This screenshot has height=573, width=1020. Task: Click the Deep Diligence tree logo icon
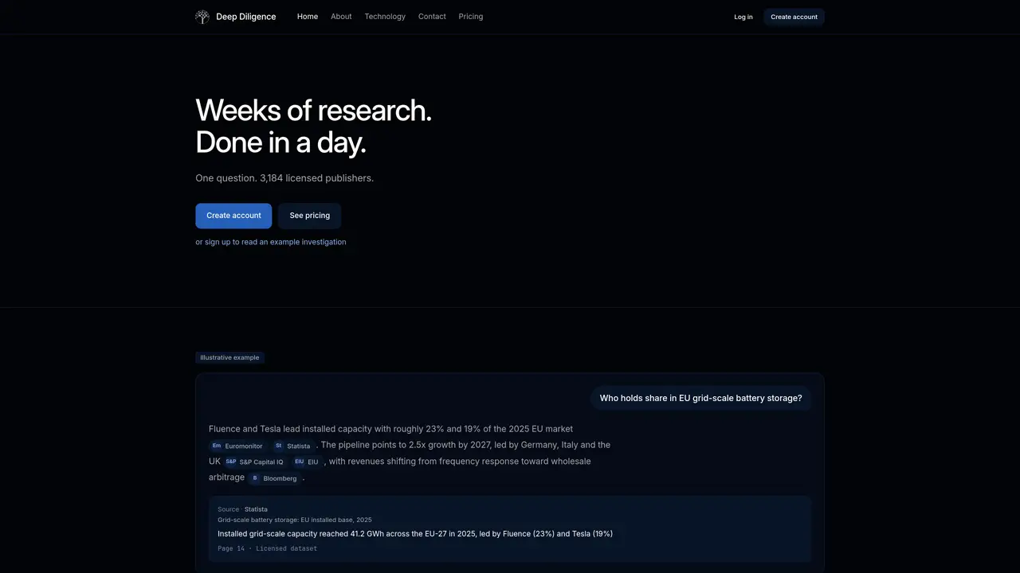[x=202, y=17]
